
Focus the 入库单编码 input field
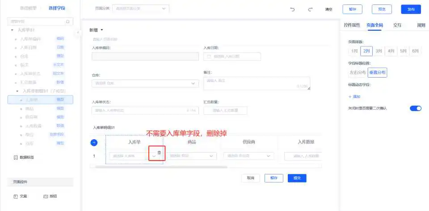coord(145,57)
